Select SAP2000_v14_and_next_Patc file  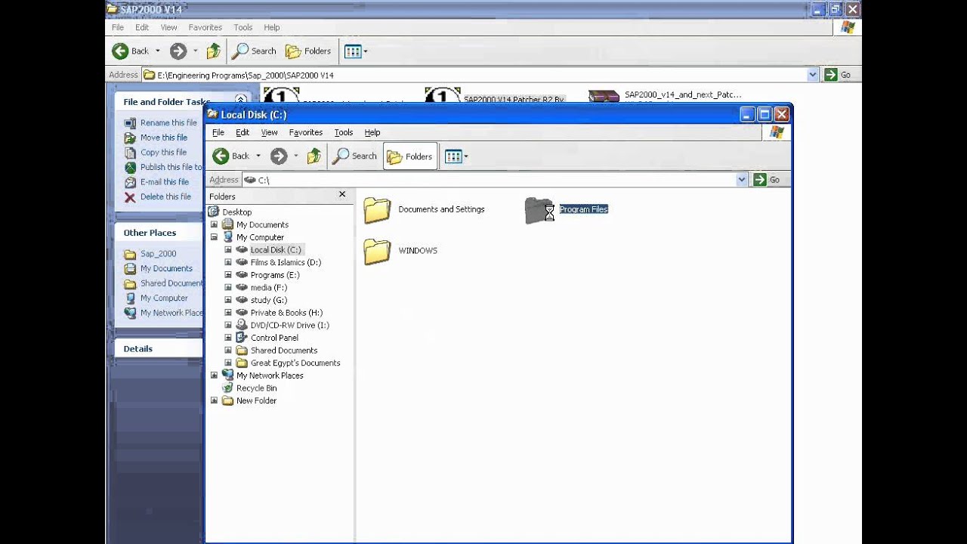pyautogui.click(x=683, y=95)
